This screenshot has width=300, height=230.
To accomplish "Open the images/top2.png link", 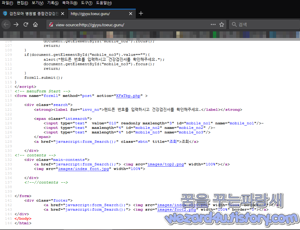I will click(166, 164).
